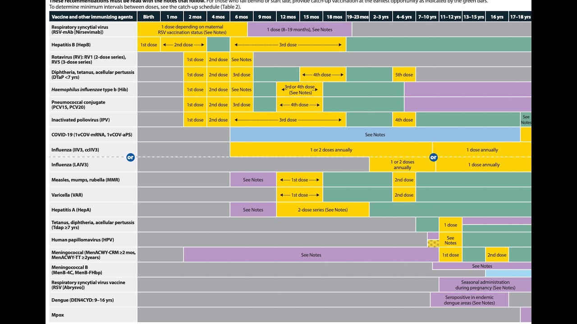Click the '12 mos' column header
Viewport: 577px width, 324px height.
(288, 17)
